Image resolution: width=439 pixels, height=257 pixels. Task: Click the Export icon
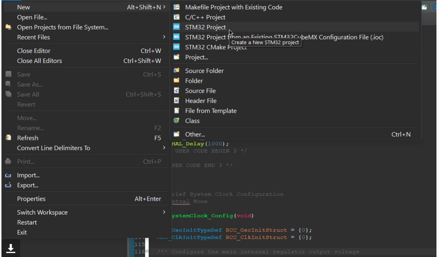(8, 185)
